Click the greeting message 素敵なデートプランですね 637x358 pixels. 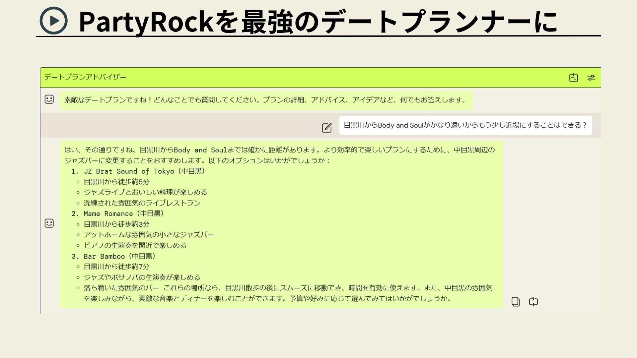coord(266,100)
